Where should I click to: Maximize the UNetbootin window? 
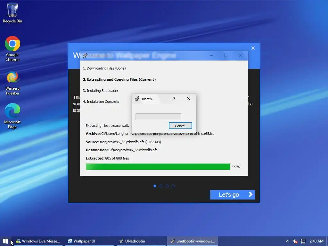226,55
